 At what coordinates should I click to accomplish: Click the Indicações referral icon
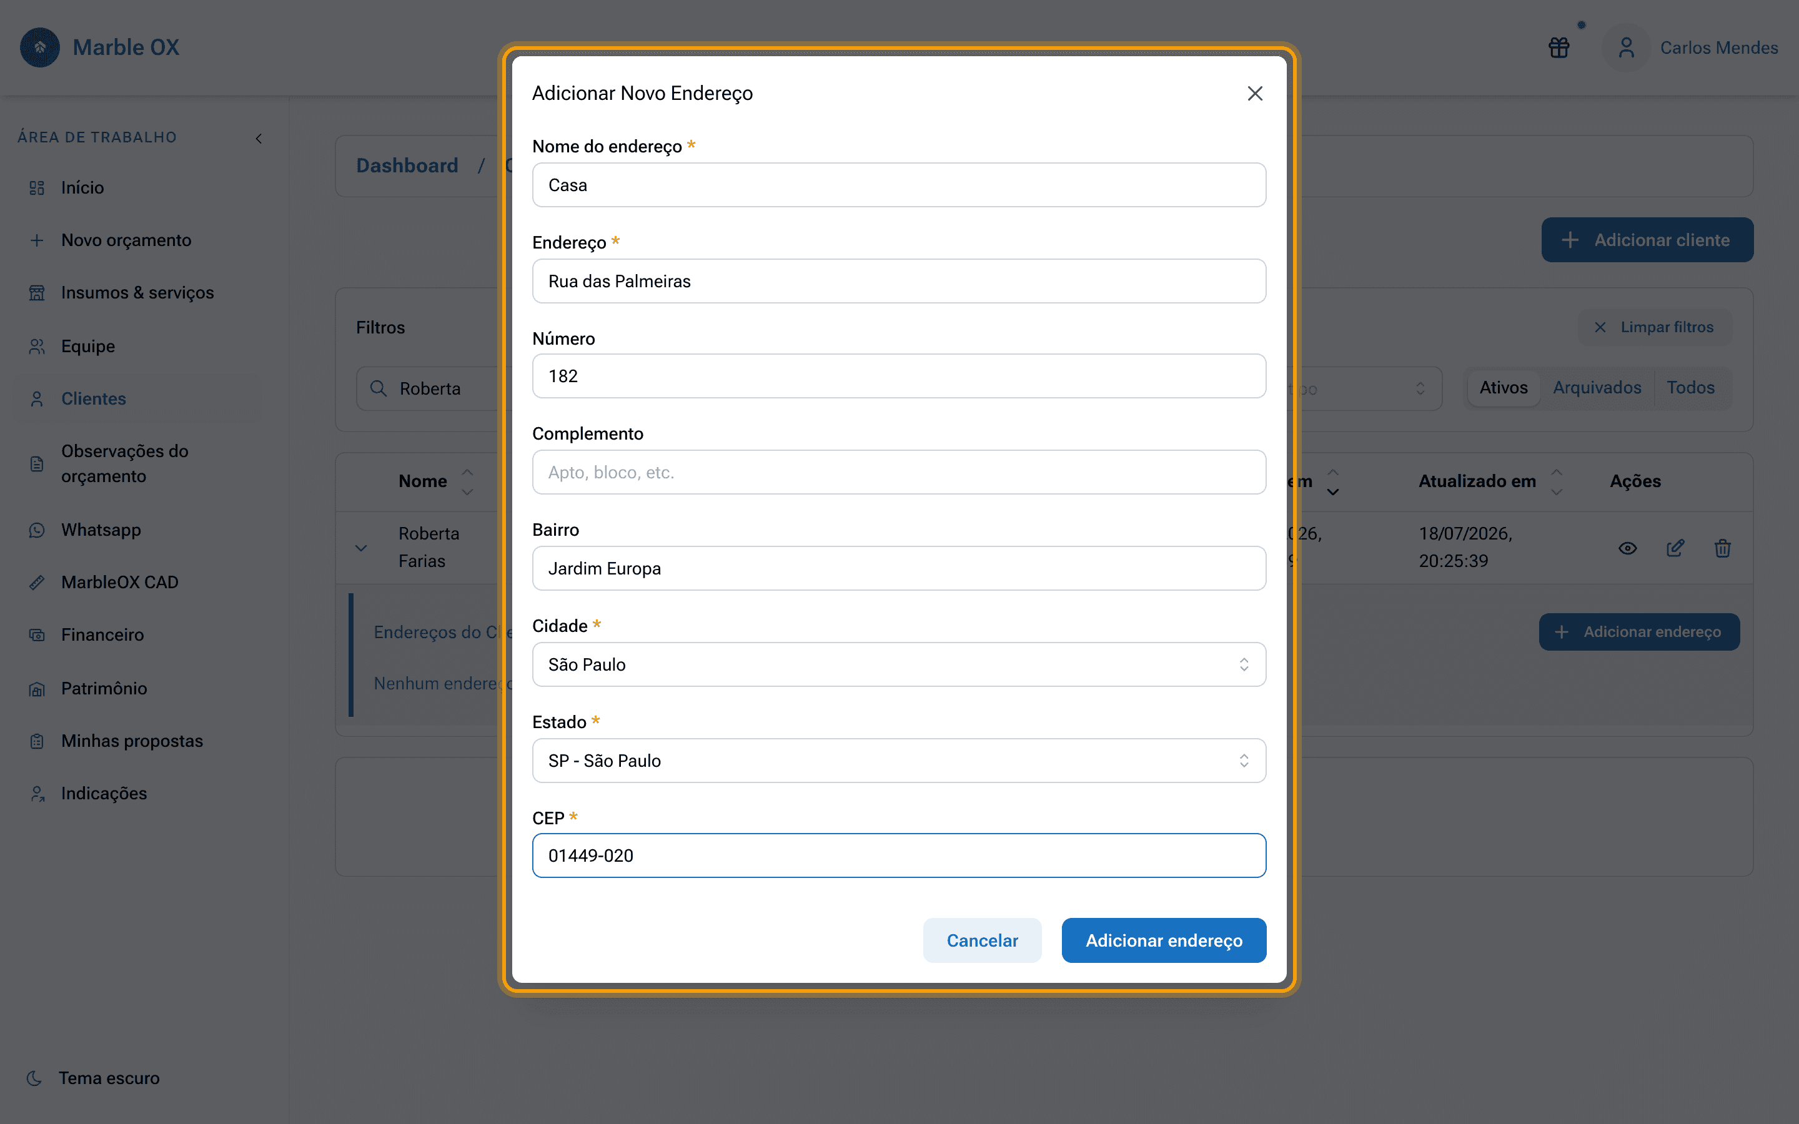pyautogui.click(x=36, y=794)
